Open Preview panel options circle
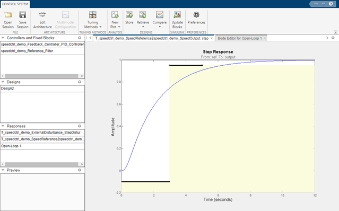This screenshot has height=211, width=339. (80, 170)
